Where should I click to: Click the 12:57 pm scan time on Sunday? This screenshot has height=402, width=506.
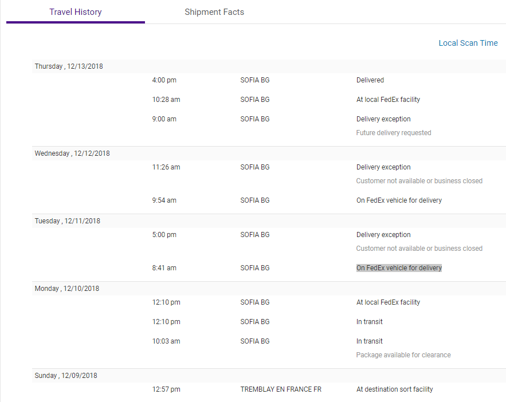[x=166, y=389]
